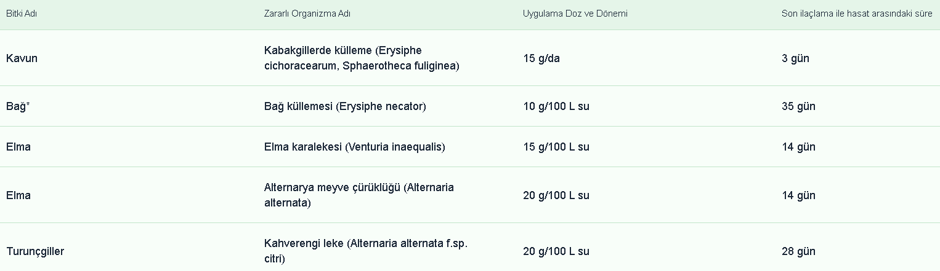
Task: Select the "3 gün" harvest interval cell
Action: point(795,58)
